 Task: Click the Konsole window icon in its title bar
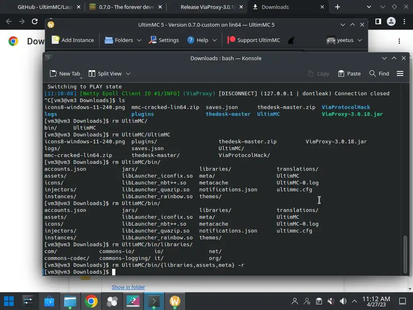pyautogui.click(x=48, y=58)
